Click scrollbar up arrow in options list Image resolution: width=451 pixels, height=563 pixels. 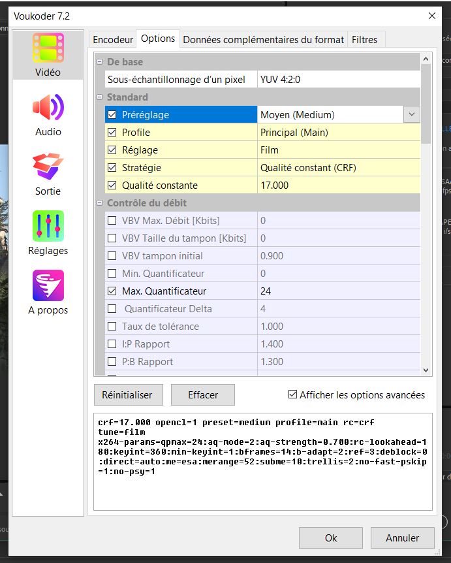(426, 59)
